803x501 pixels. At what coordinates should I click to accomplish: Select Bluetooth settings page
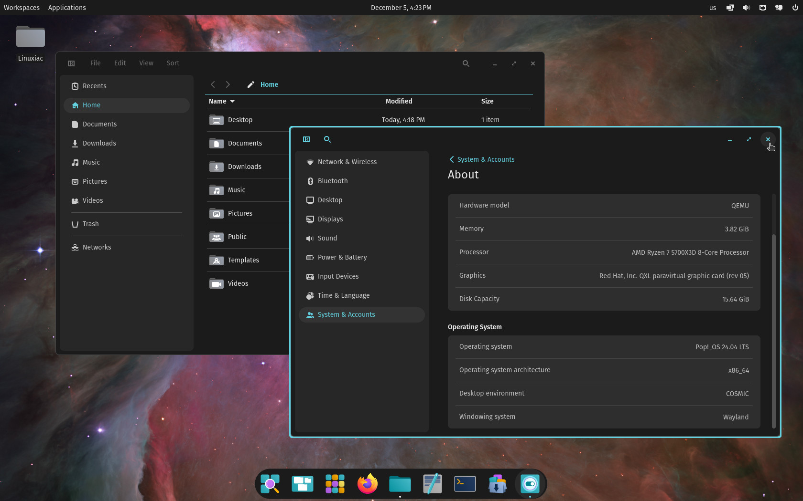(x=362, y=181)
